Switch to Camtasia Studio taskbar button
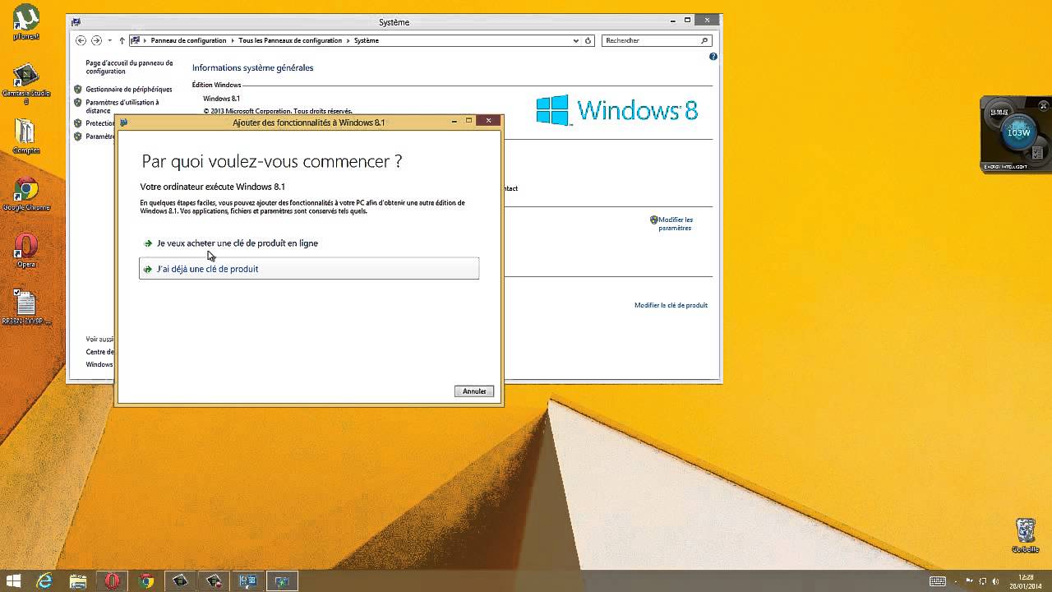The width and height of the screenshot is (1052, 592). (x=180, y=581)
